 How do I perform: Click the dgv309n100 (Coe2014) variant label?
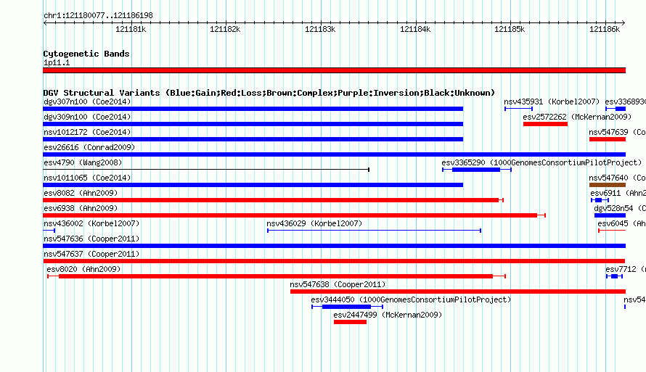tap(87, 117)
